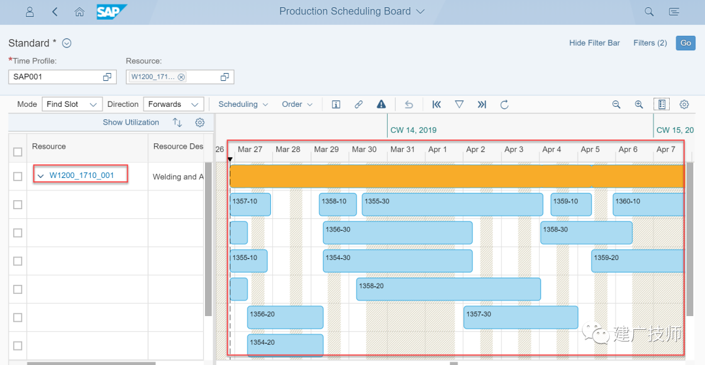Click the Go button
The height and width of the screenshot is (365, 705).
click(x=685, y=42)
